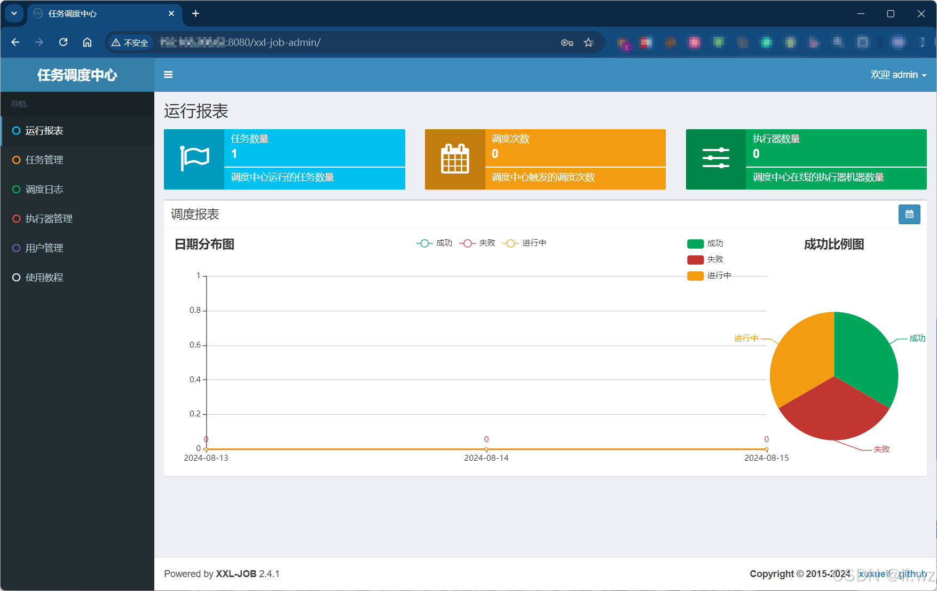Click the password key icon in address bar
The image size is (937, 591).
coord(567,43)
